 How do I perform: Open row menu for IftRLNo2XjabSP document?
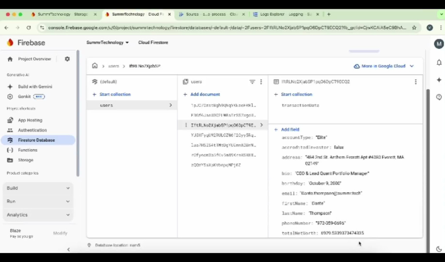click(186, 125)
